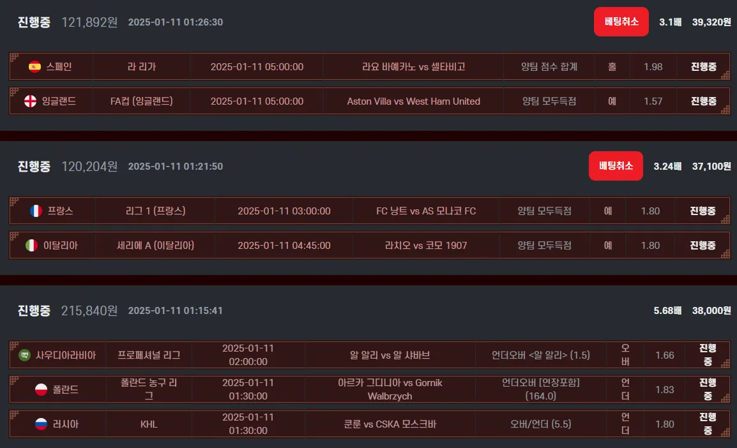Select the Aston Villa vs West Ham United match
Screen dimensions: 737x448
point(369,101)
